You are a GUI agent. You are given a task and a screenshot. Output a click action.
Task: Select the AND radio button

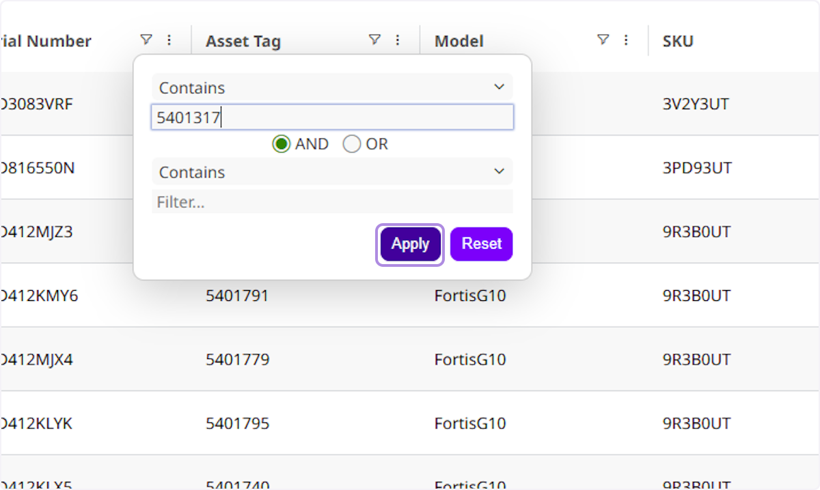tap(282, 144)
